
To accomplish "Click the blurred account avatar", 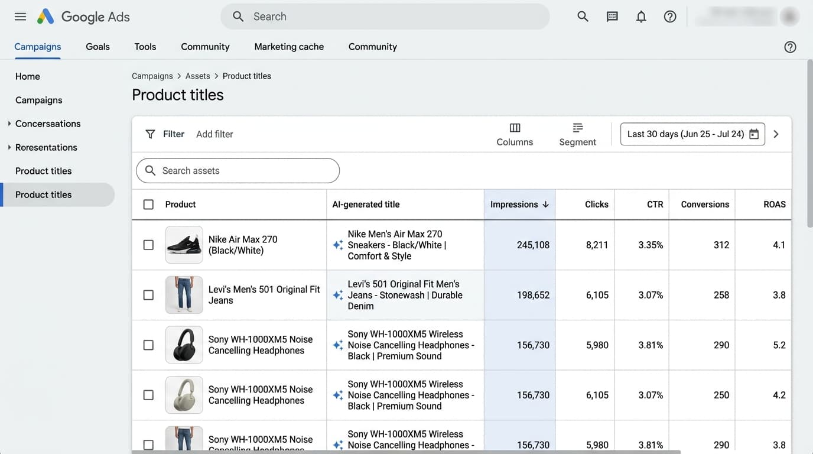I will (x=790, y=17).
